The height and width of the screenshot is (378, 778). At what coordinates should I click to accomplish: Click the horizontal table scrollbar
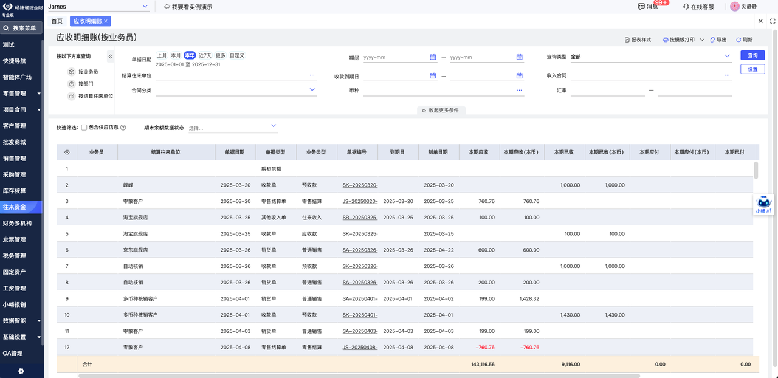(359, 376)
